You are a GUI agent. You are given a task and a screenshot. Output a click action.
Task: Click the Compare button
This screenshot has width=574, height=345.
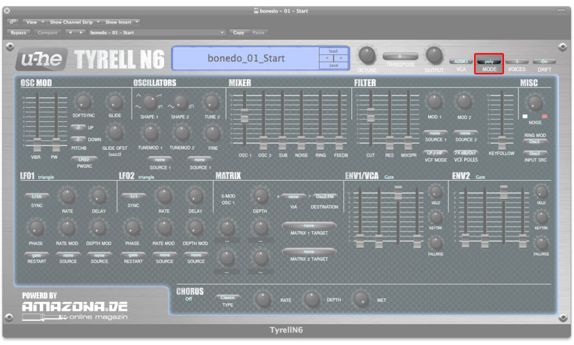pyautogui.click(x=48, y=33)
